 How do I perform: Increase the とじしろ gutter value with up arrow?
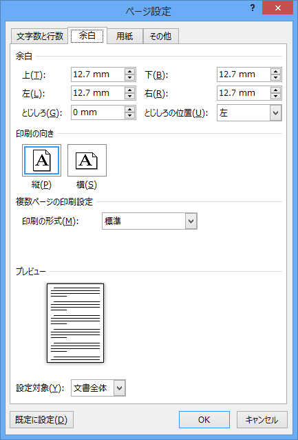coord(129,109)
